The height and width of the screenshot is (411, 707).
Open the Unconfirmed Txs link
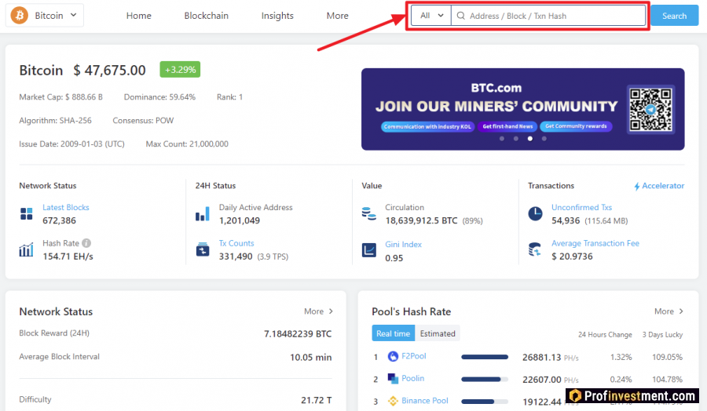click(x=581, y=208)
